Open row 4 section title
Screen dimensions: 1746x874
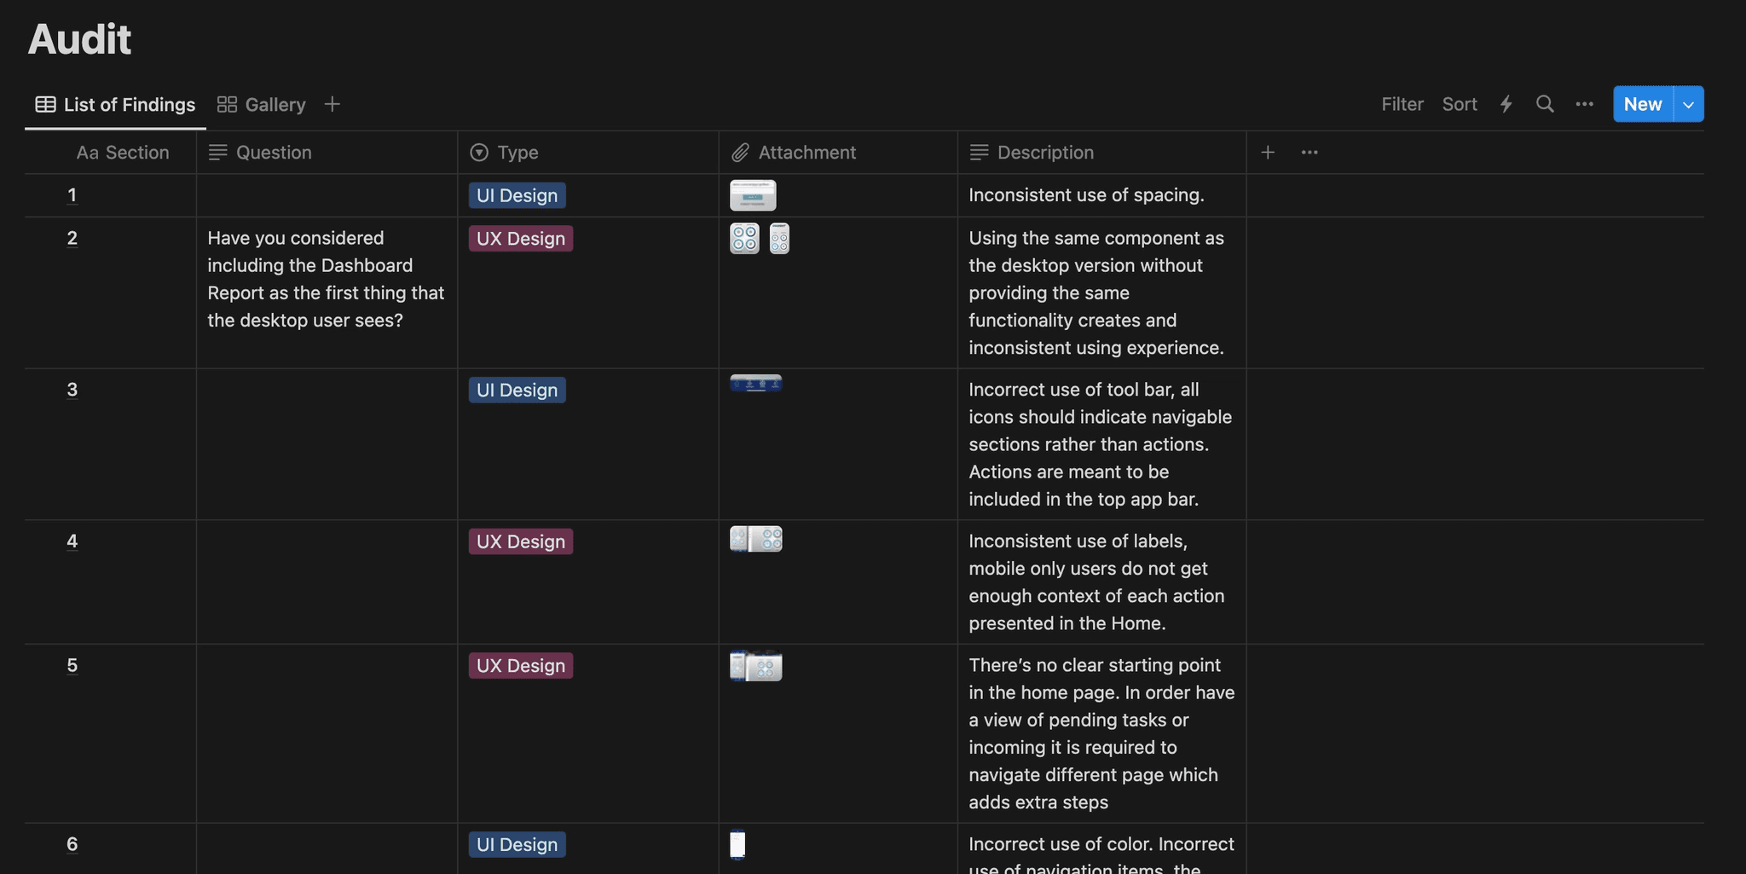point(72,541)
